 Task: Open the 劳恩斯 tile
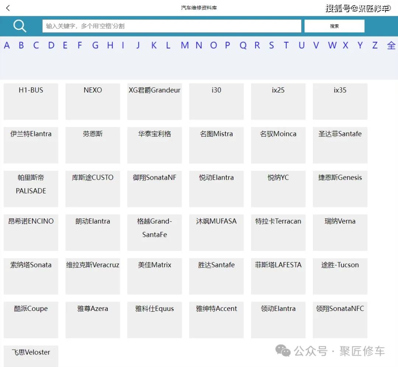tap(92, 145)
